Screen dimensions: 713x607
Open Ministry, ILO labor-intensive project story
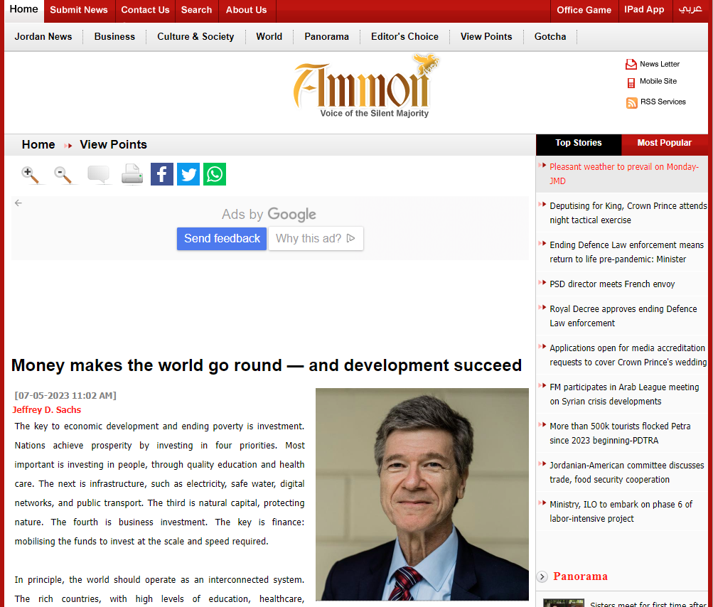pyautogui.click(x=621, y=512)
